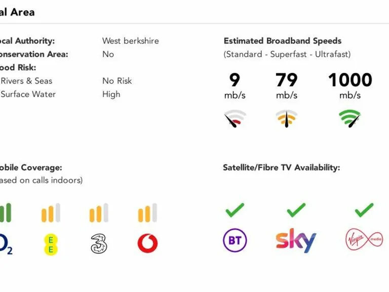Screen dimensions: 389x292
Task: Click the 1000 mb/s ultrafast speed value
Action: [350, 80]
